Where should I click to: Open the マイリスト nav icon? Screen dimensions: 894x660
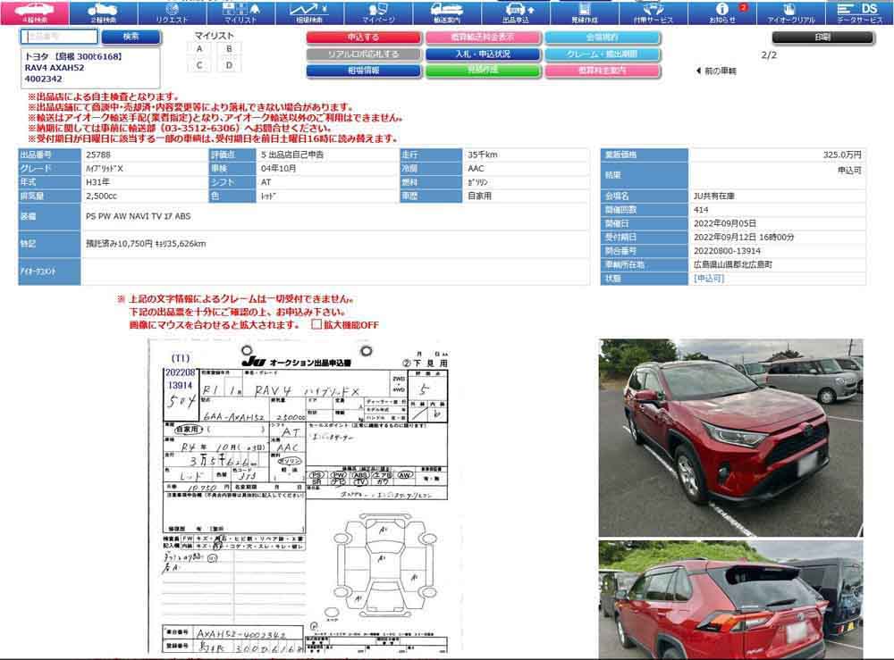[240, 13]
